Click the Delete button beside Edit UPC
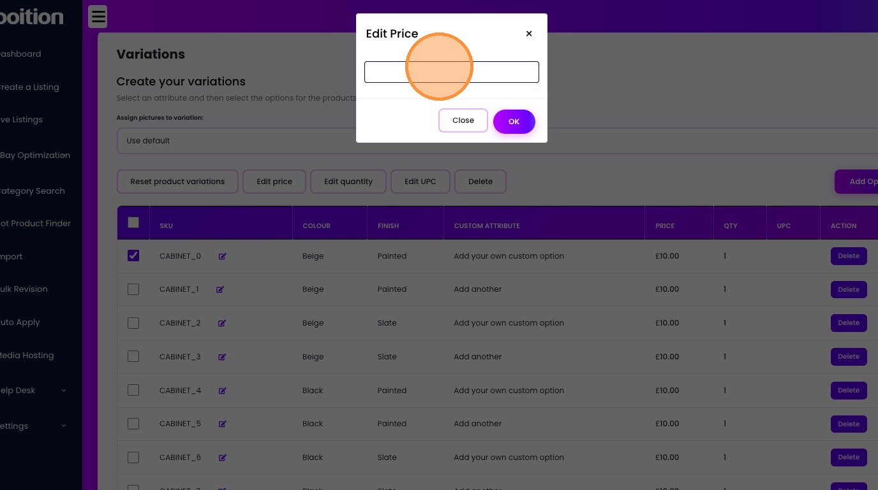878x490 pixels. click(480, 182)
